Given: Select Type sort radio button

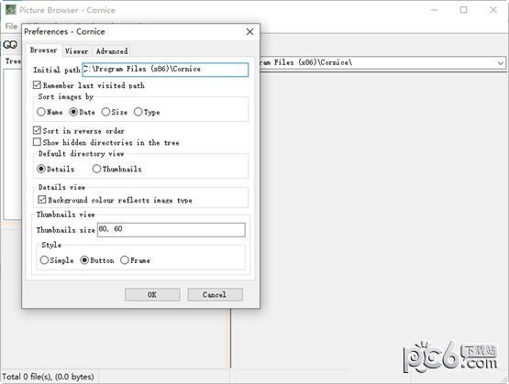Looking at the screenshot, I should (138, 112).
